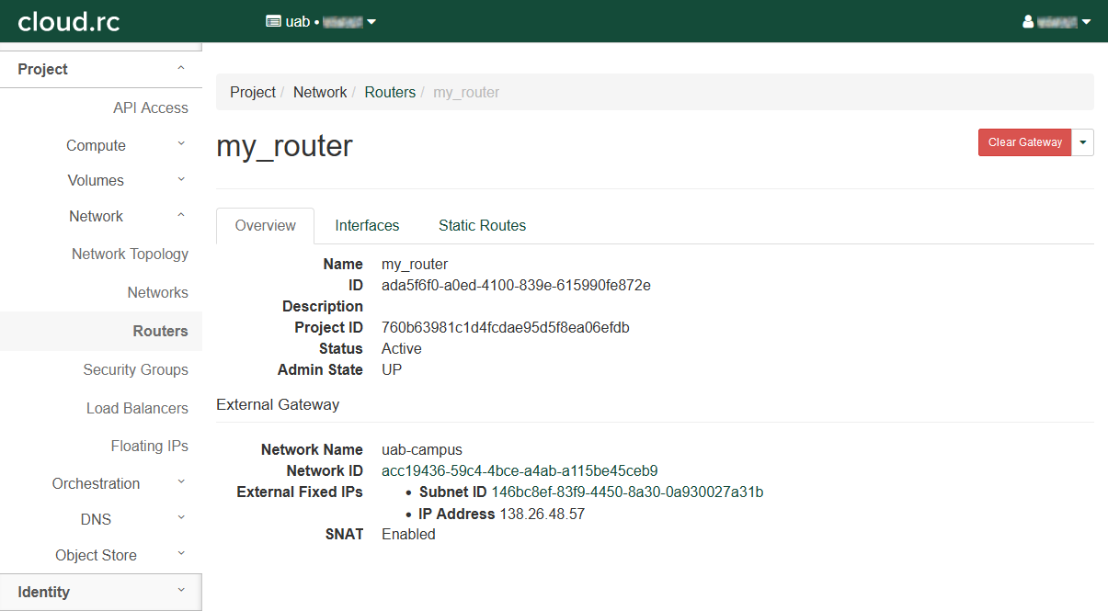The image size is (1108, 611).
Task: Expand the Orchestration menu group
Action: pos(100,483)
